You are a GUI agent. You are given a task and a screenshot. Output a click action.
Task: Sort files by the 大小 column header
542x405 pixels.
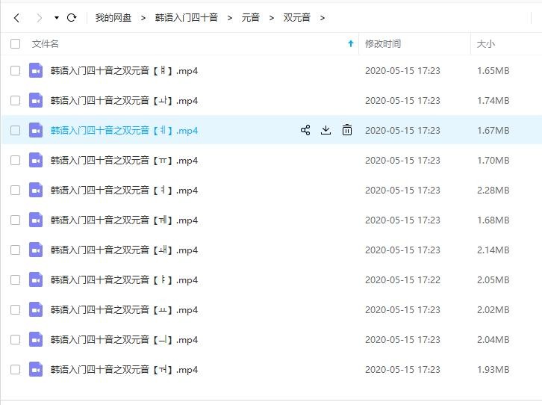[x=485, y=44]
